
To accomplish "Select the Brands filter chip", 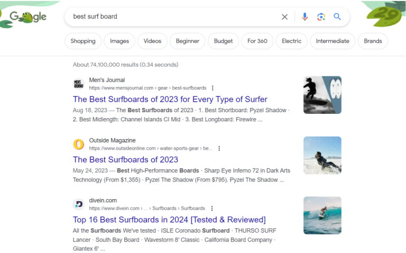I will (x=373, y=41).
